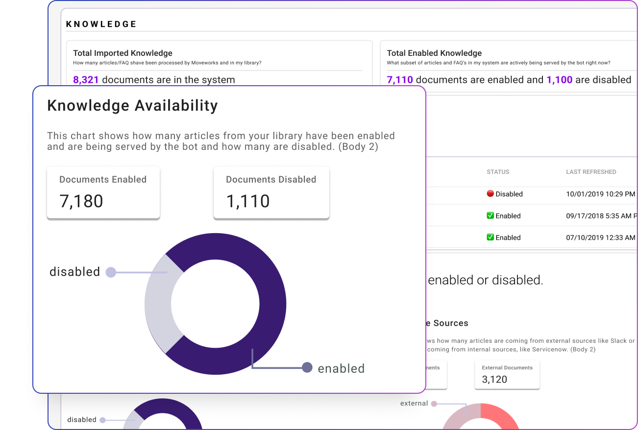Click the large chart's enabled legend dot
Viewport: 638px width, 430px height.
click(307, 367)
